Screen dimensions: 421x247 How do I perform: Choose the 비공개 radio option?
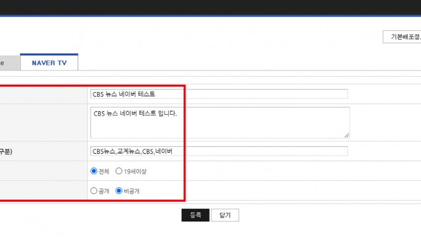pyautogui.click(x=119, y=191)
